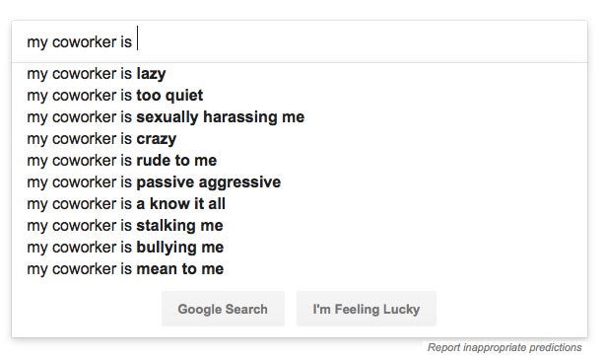The image size is (605, 360).
Task: Pick the "mean to me" suggestion
Action: pos(300,269)
